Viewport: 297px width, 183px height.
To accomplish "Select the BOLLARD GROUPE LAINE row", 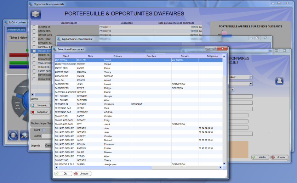I will (138, 140).
